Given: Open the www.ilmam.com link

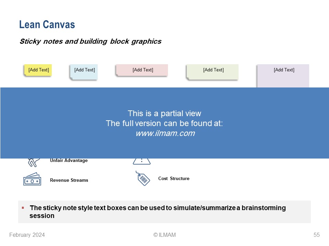Looking at the screenshot, I should pos(165,134).
